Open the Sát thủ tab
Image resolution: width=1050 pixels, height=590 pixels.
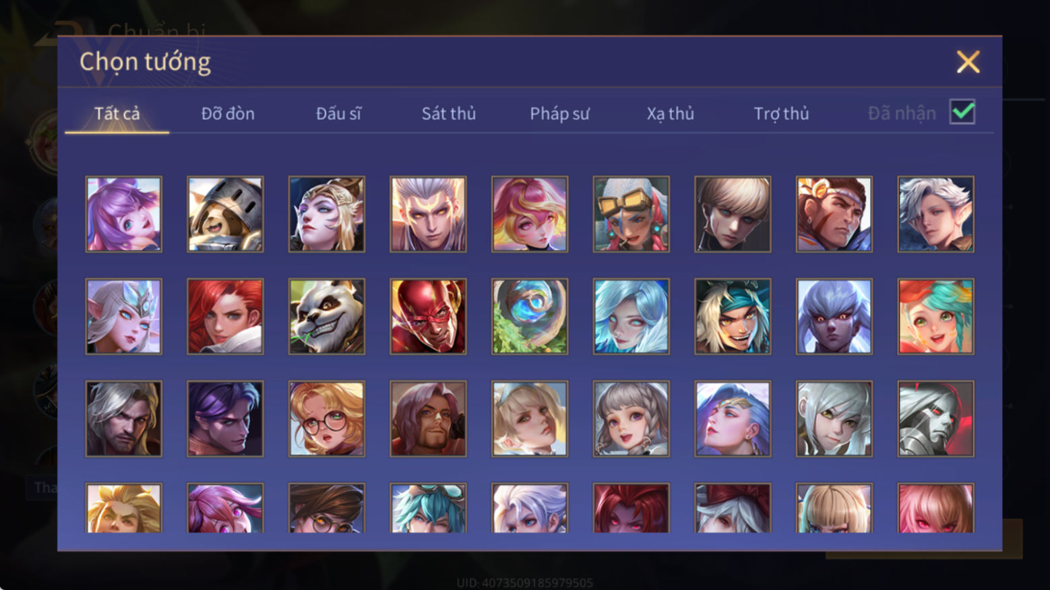449,114
